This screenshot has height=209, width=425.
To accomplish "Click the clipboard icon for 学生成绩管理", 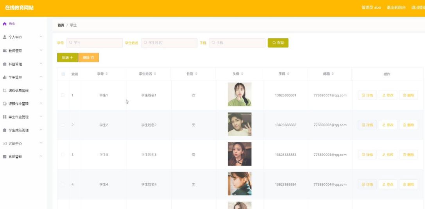I will point(5,130).
